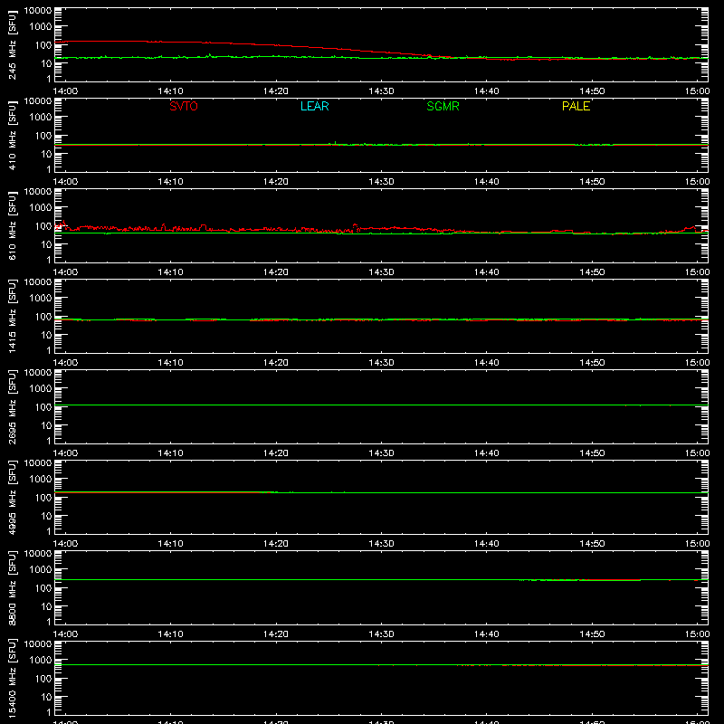Click 14:30 label under the 245 MHz plot

point(381,91)
